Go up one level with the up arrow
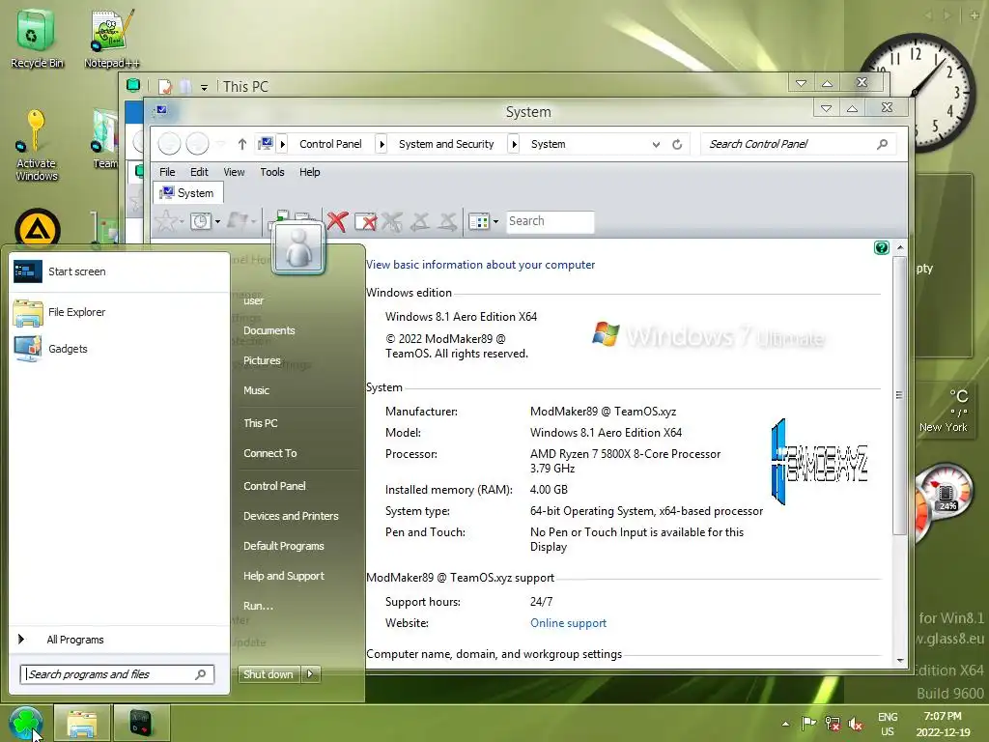The image size is (989, 742). tap(242, 144)
